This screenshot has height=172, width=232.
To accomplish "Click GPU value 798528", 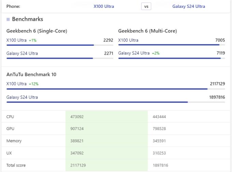I will pyautogui.click(x=159, y=129).
